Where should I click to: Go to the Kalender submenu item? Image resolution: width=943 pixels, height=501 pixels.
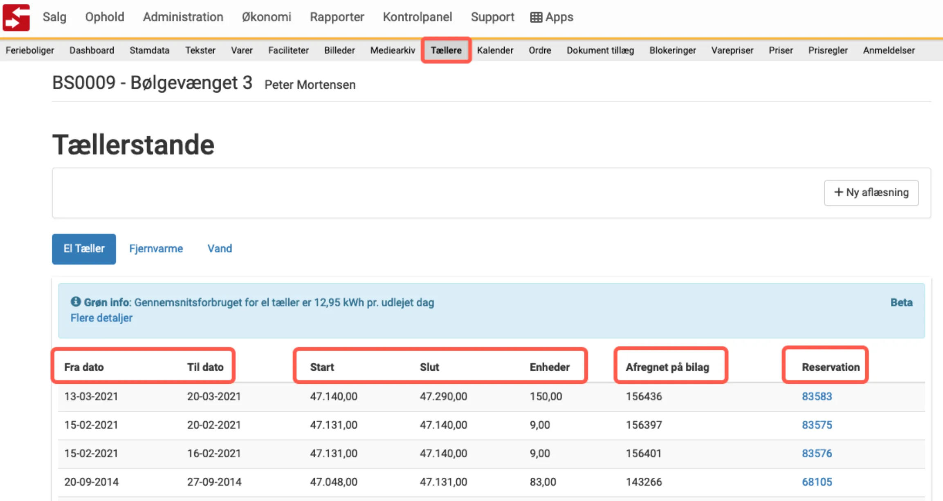point(495,50)
